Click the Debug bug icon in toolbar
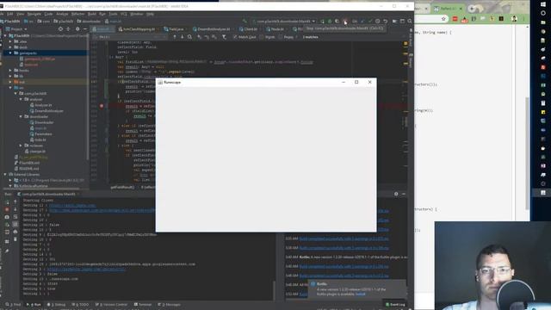 tap(330, 22)
